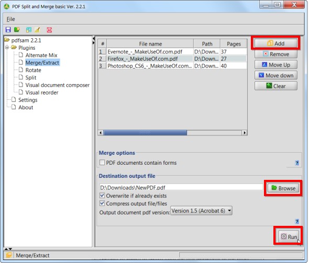Enable PDF documents contain forms
This screenshot has width=309, height=263.
[102, 163]
